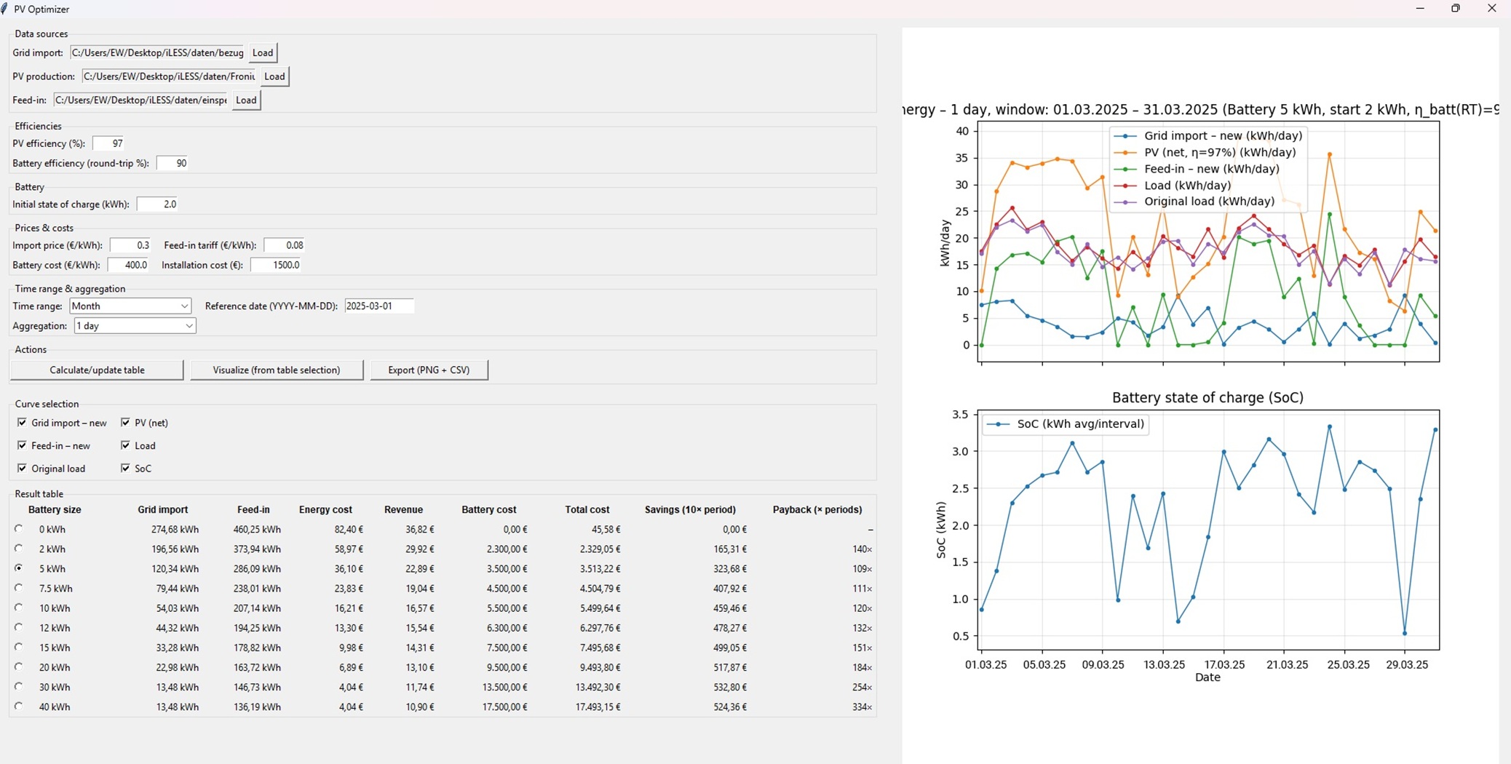Image resolution: width=1511 pixels, height=764 pixels.
Task: Maximize the PV Optimizer window
Action: point(1455,9)
